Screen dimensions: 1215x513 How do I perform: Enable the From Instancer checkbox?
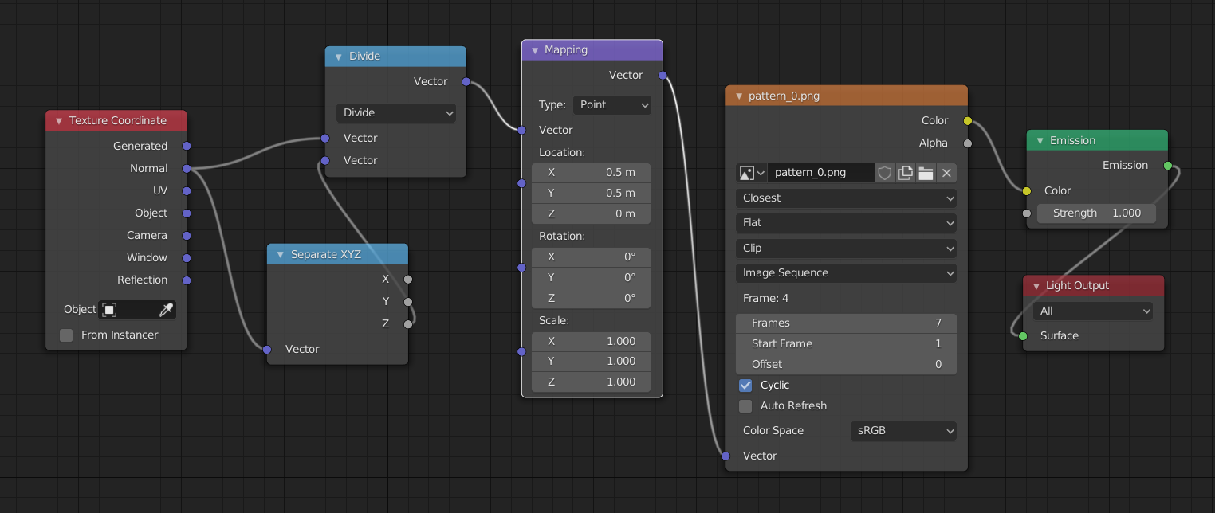point(67,335)
